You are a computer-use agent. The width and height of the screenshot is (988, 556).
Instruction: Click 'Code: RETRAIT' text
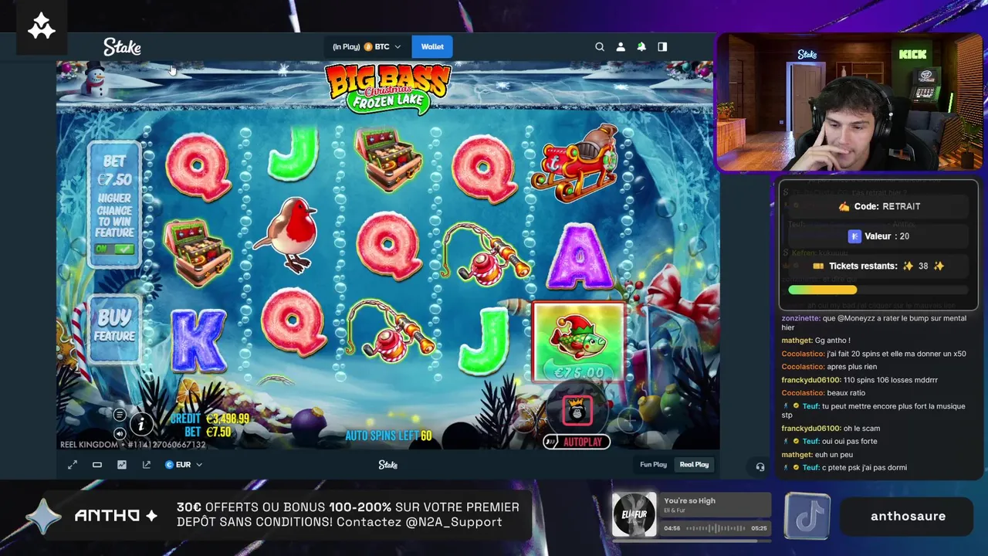(x=887, y=206)
